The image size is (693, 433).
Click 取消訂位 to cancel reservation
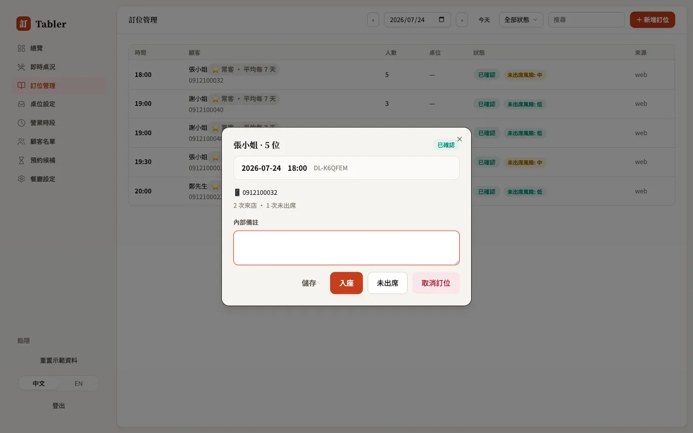436,283
